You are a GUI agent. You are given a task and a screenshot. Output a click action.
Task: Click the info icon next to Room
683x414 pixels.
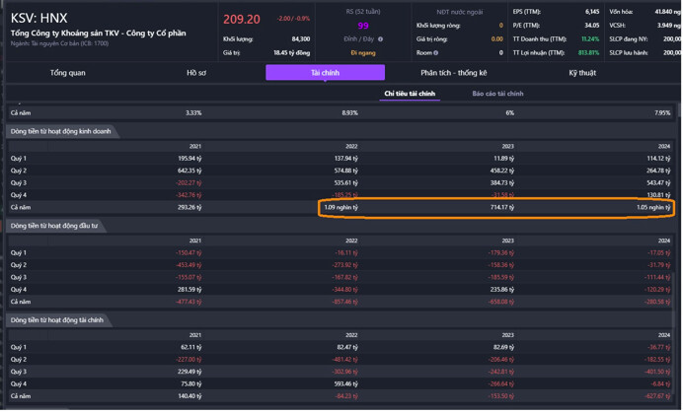click(x=436, y=53)
